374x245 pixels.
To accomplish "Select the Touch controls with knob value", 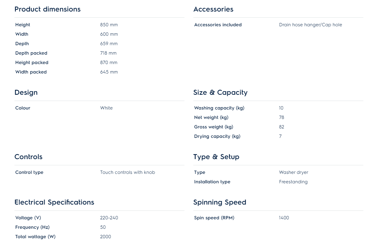I will tap(127, 172).
